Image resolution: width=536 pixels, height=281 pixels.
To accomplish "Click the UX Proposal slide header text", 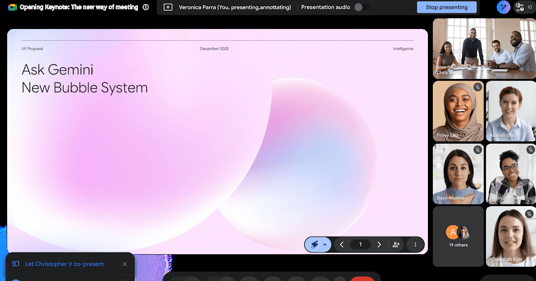I will (x=32, y=49).
